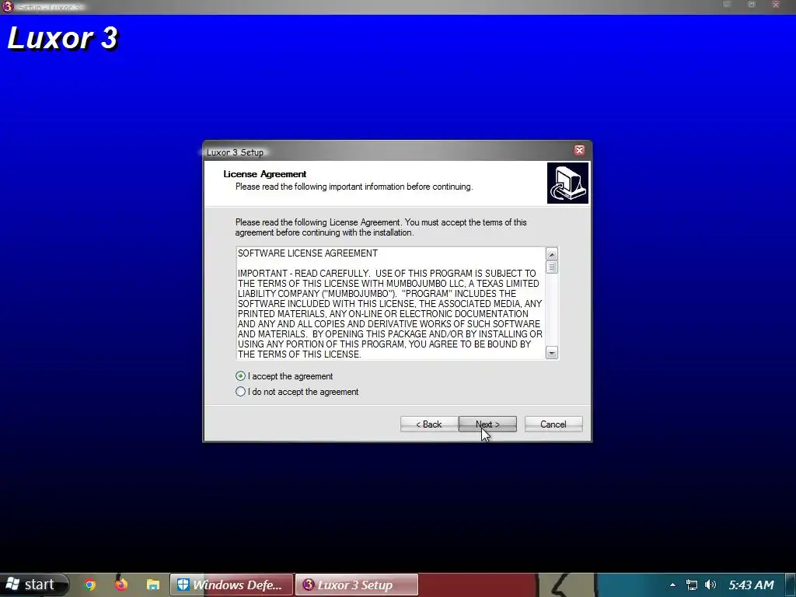Open the Windows start menu
The width and height of the screenshot is (796, 597).
pos(33,585)
